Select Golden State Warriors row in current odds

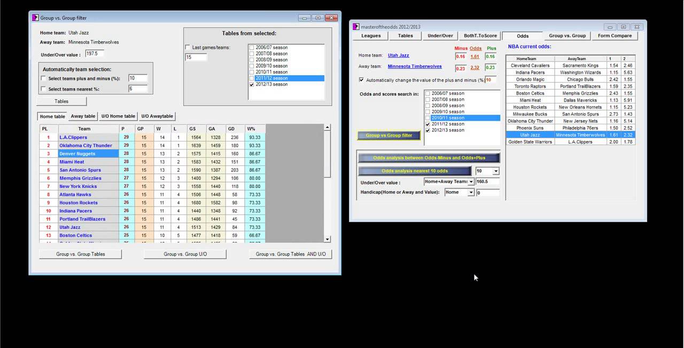pos(570,142)
